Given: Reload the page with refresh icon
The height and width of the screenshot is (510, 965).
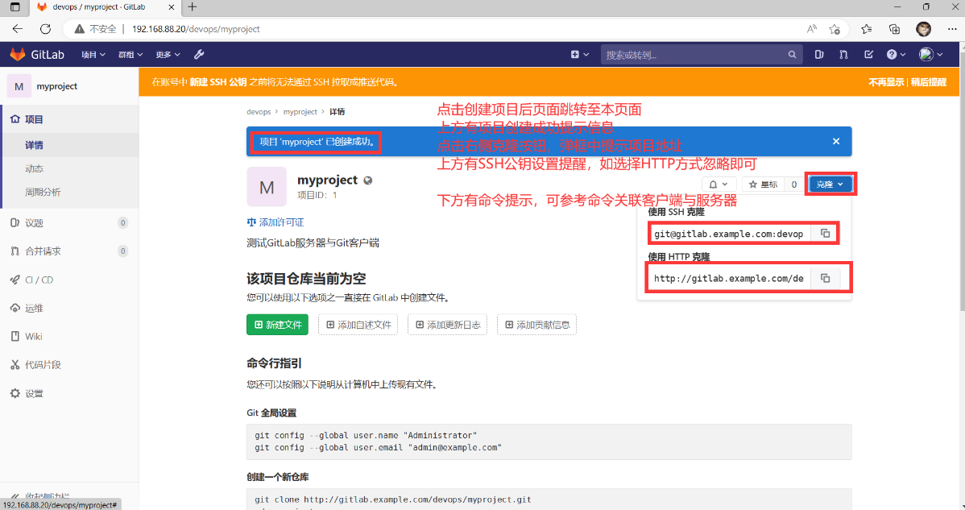Looking at the screenshot, I should (x=46, y=29).
